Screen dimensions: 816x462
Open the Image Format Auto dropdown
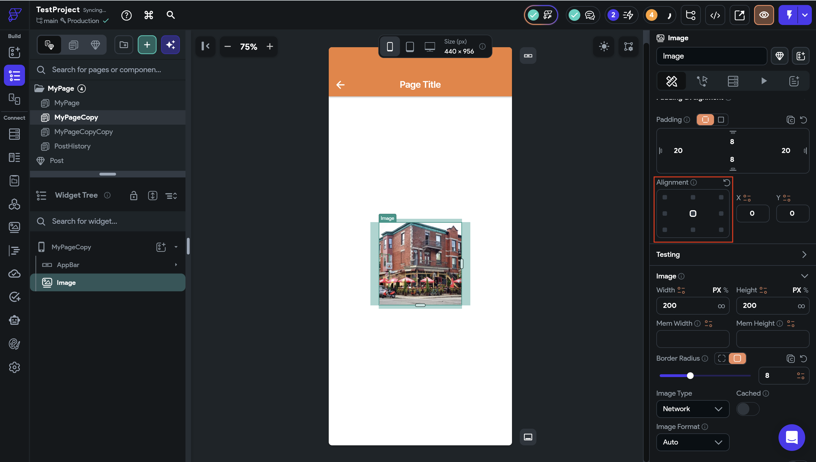692,442
